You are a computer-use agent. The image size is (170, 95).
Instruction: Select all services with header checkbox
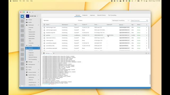[44, 25]
